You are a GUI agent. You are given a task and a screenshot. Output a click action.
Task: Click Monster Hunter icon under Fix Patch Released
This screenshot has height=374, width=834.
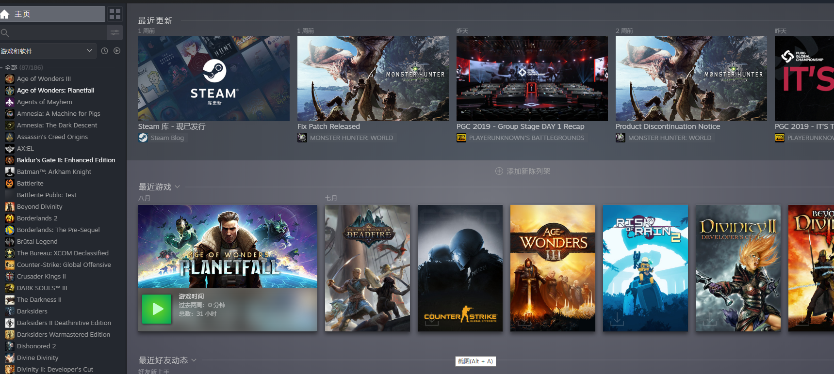pos(302,138)
